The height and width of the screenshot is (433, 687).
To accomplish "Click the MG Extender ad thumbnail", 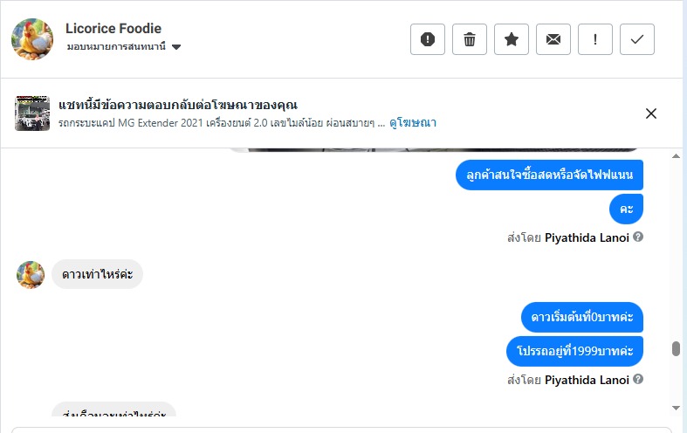I will coord(32,113).
